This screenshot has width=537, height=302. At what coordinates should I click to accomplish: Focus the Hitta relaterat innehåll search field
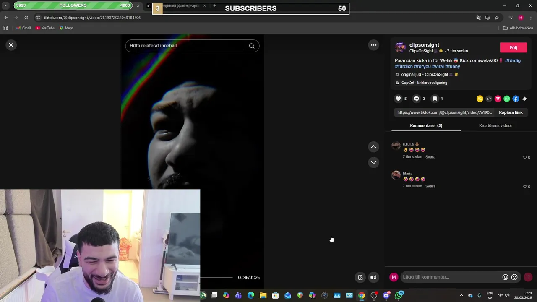coord(185,46)
